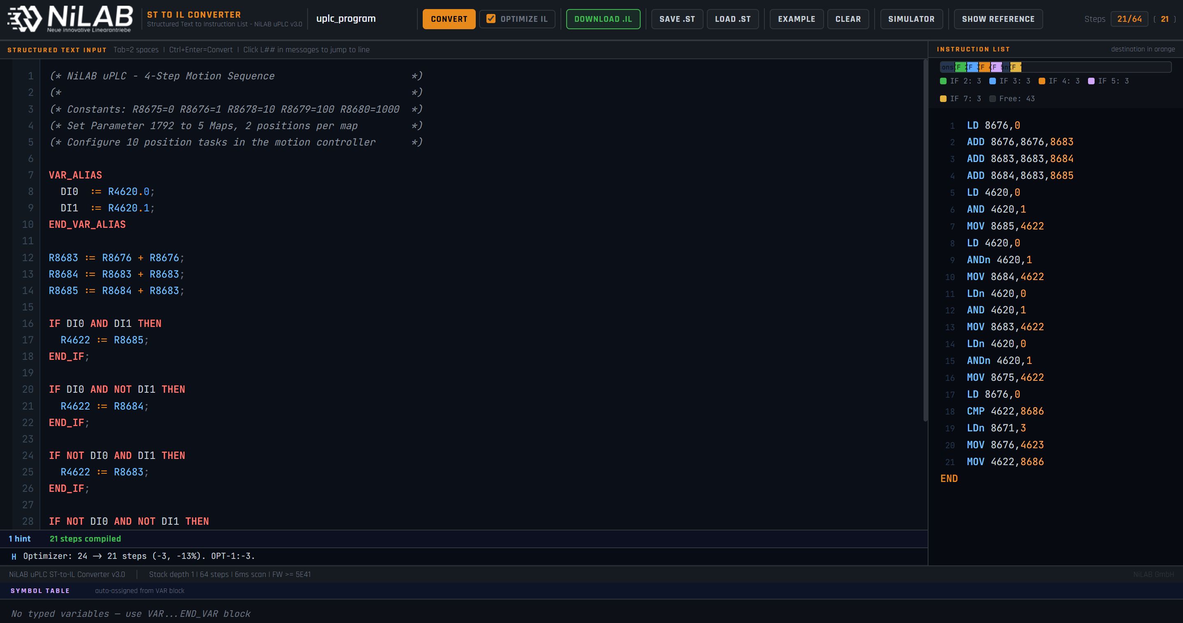Click the Symbol Table header
This screenshot has height=623, width=1183.
coord(40,591)
